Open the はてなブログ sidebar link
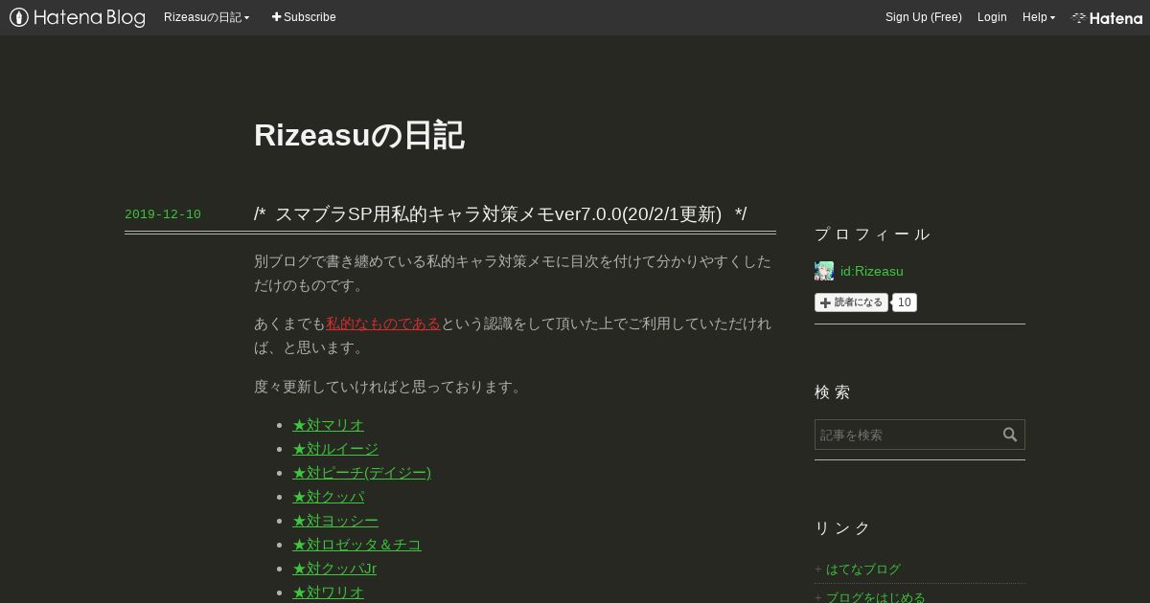The width and height of the screenshot is (1150, 603). tap(863, 569)
